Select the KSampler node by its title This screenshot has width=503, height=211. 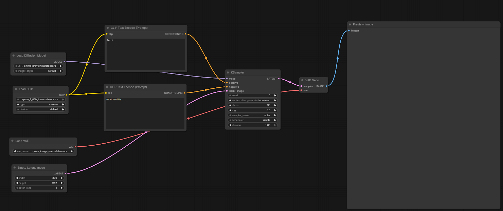(237, 72)
